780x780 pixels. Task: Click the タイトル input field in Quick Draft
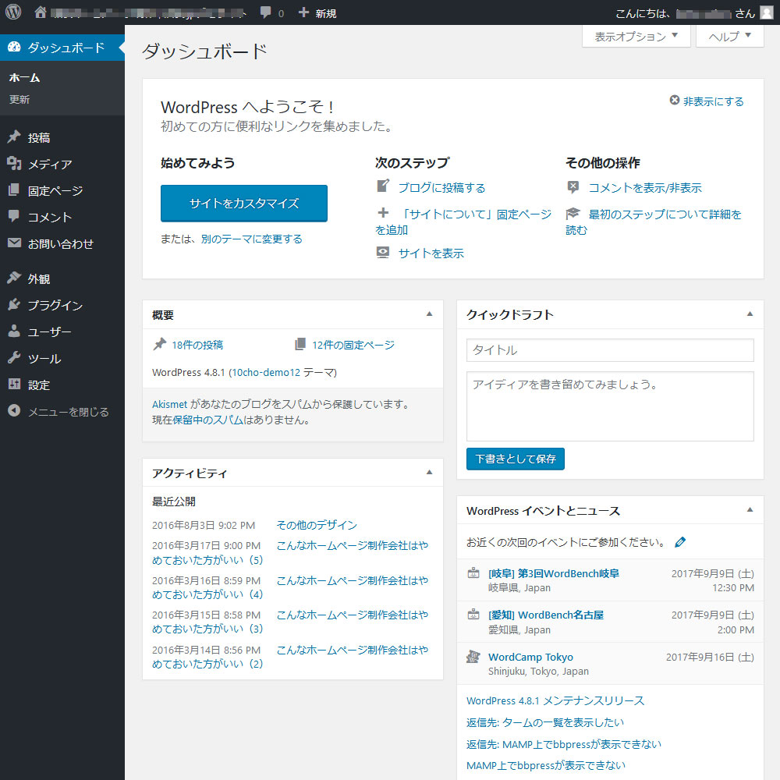coord(610,350)
